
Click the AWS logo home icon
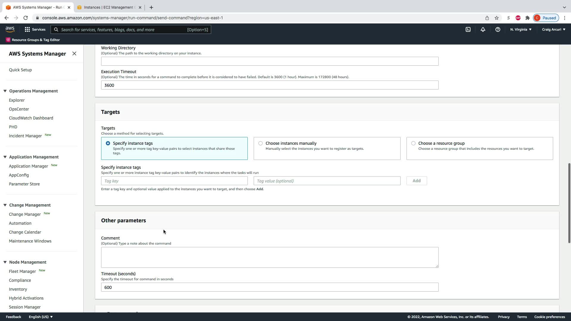pos(10,29)
